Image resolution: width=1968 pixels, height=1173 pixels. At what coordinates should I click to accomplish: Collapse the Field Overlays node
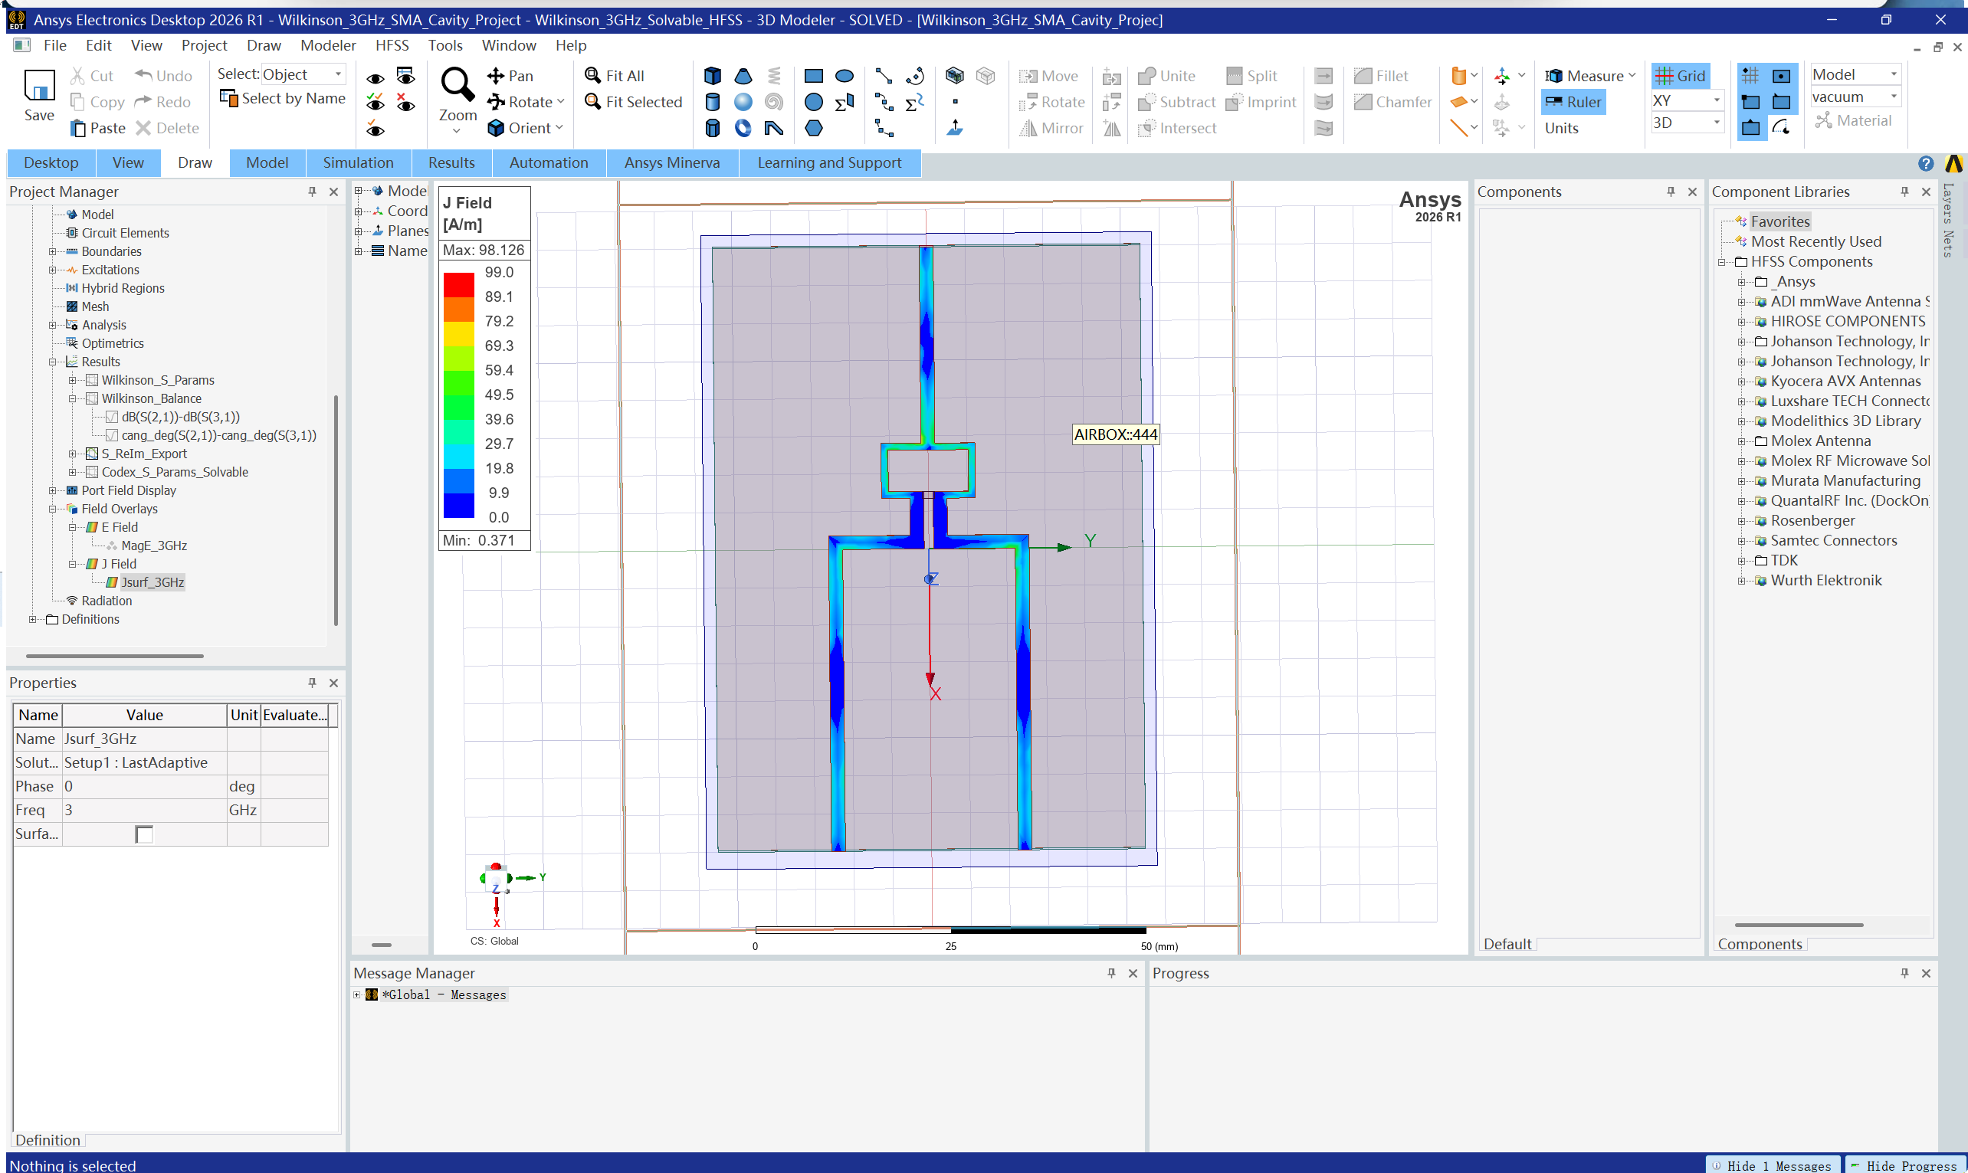[53, 510]
